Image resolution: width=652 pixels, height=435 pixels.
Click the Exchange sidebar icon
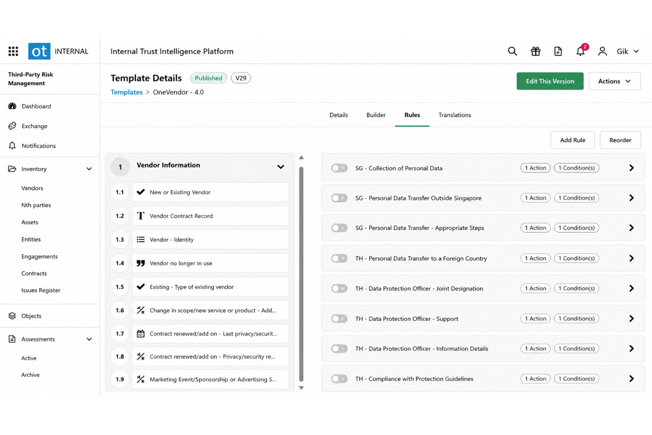pos(12,126)
